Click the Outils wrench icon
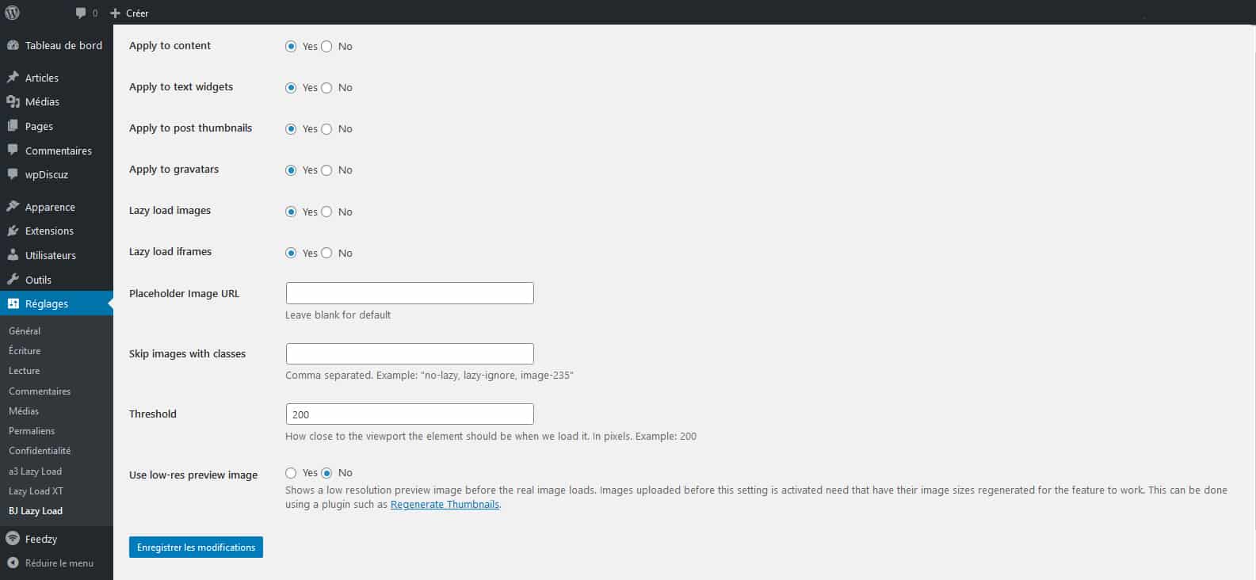 coord(13,280)
